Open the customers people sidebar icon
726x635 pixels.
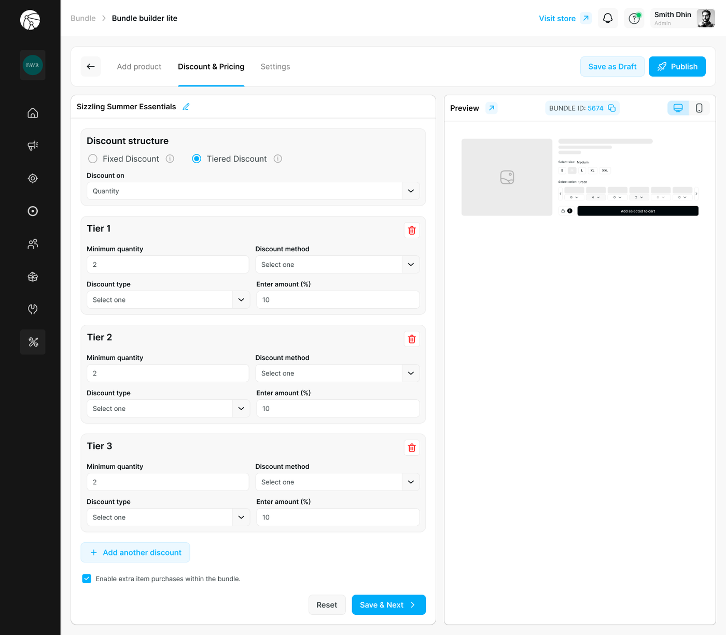point(33,244)
